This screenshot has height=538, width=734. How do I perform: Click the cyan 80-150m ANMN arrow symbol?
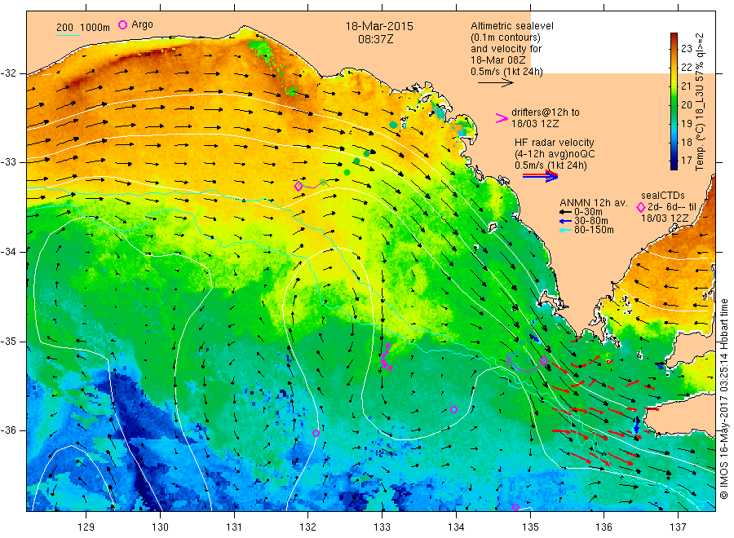coord(566,230)
